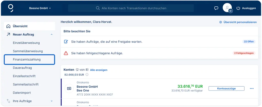Log out via Ausloggen
The height and width of the screenshot is (107, 262).
(x=246, y=8)
